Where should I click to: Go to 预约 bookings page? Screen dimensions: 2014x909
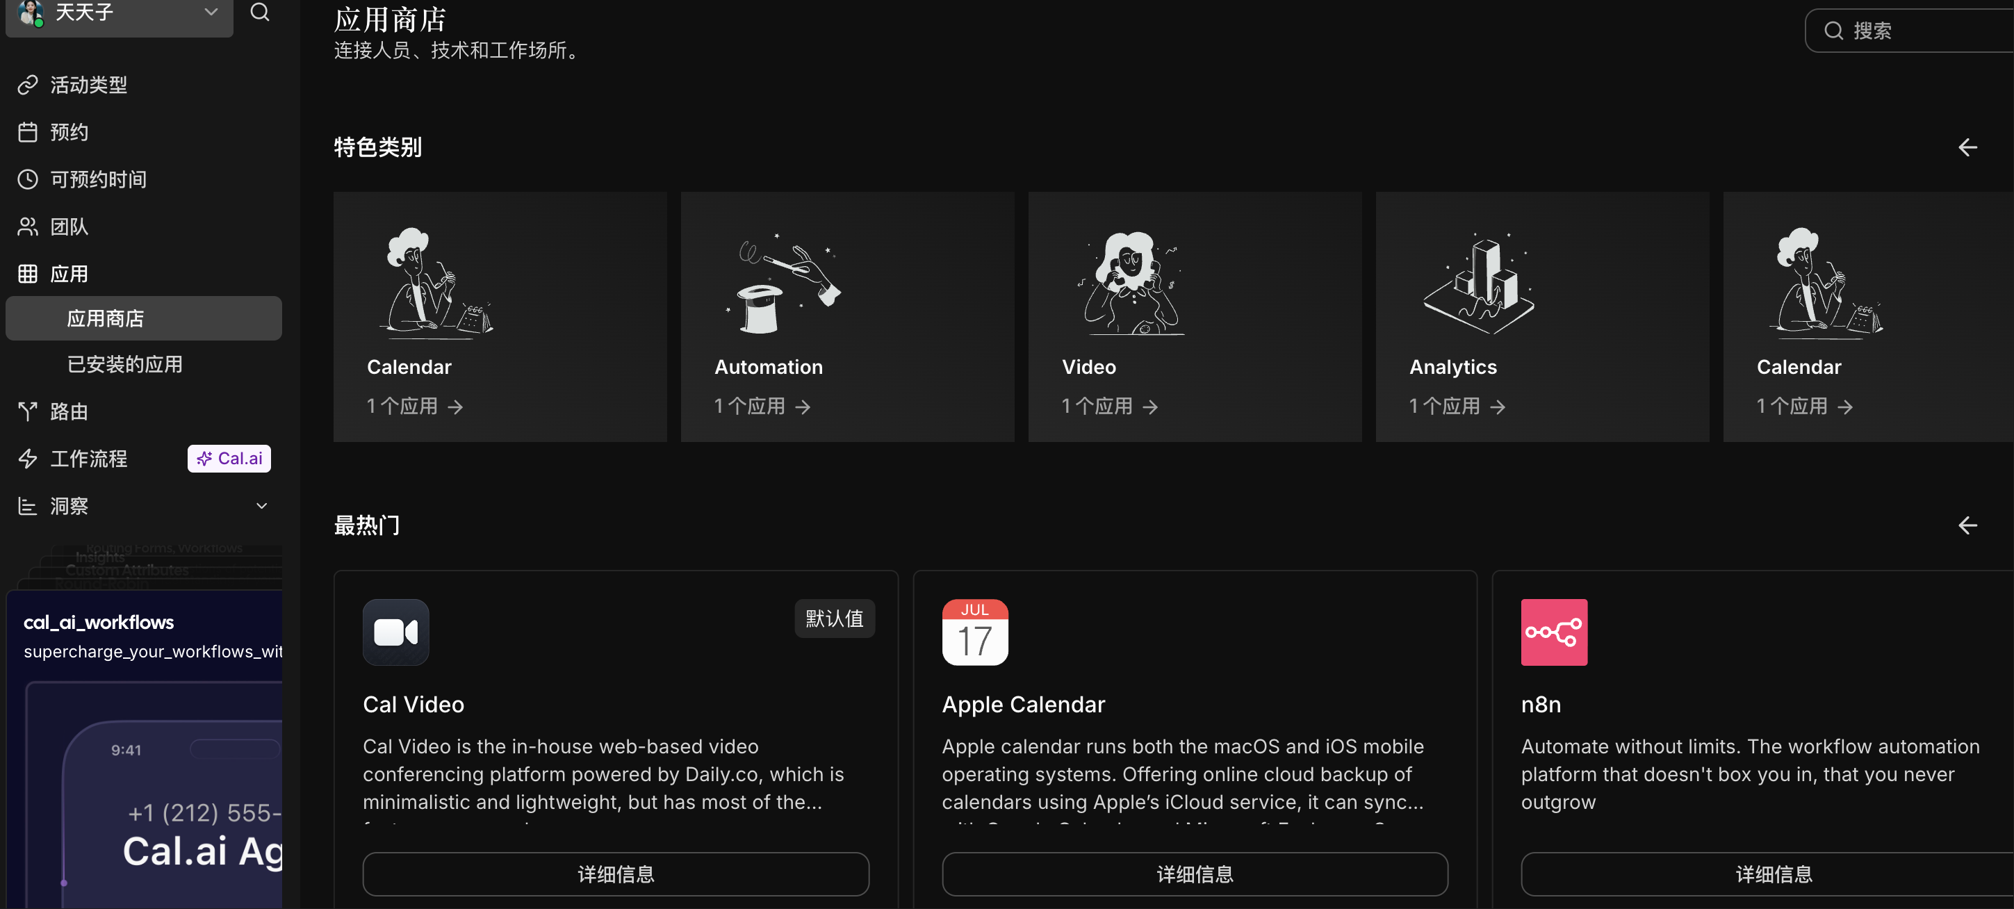[x=69, y=132]
